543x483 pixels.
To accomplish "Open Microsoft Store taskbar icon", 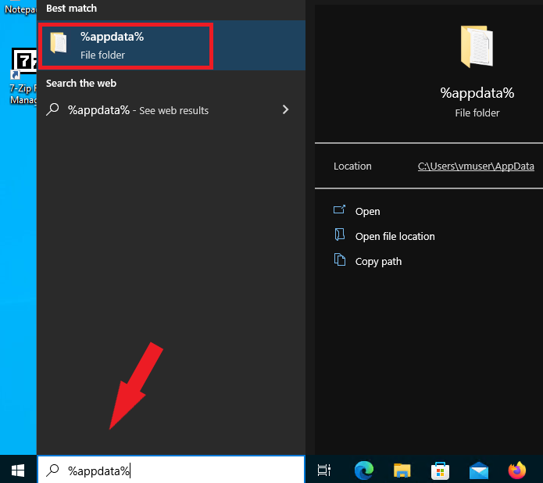I will click(x=440, y=470).
